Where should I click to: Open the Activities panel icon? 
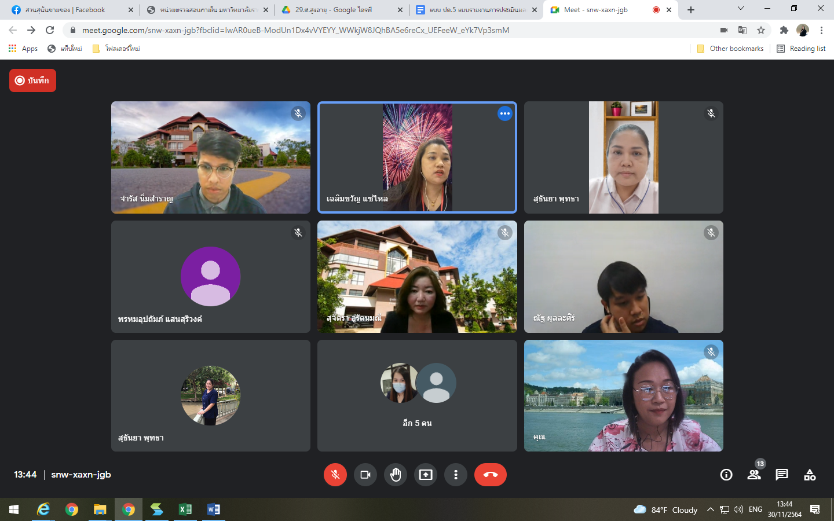[810, 475]
